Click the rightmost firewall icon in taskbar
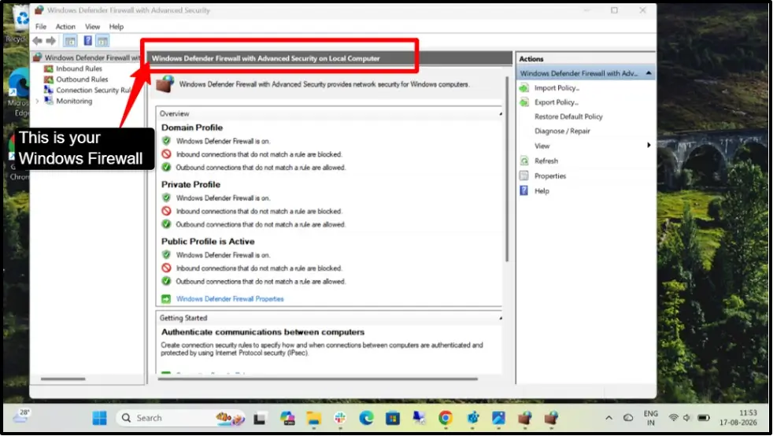773x436 pixels. (551, 418)
